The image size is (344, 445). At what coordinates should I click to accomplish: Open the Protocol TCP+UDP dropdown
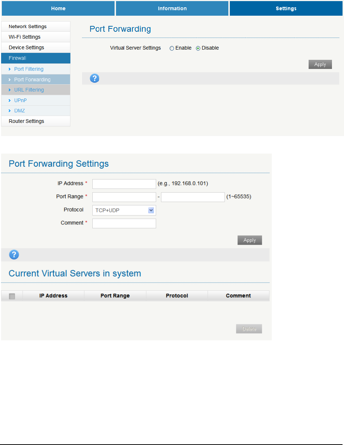click(x=124, y=210)
